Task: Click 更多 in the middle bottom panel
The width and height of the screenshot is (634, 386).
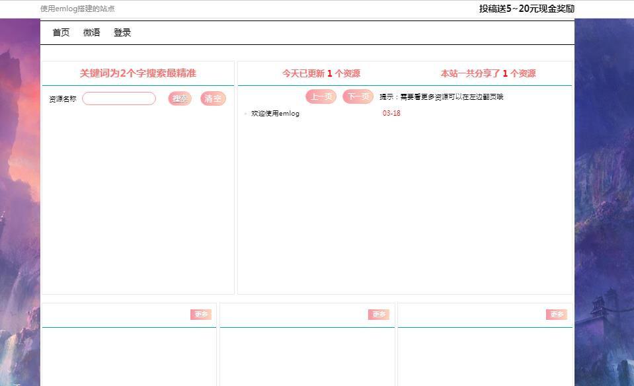Action: pos(379,315)
